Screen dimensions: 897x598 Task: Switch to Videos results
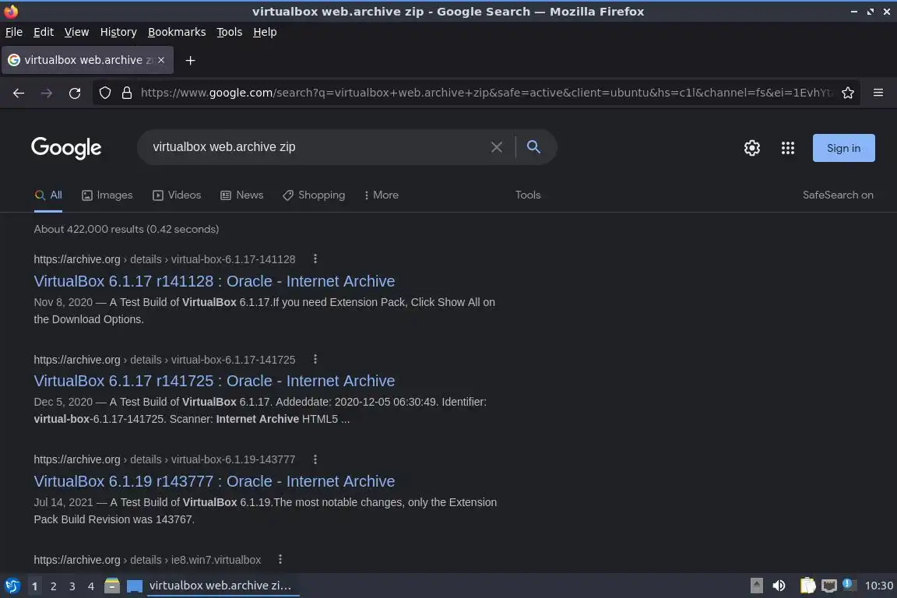(x=177, y=195)
